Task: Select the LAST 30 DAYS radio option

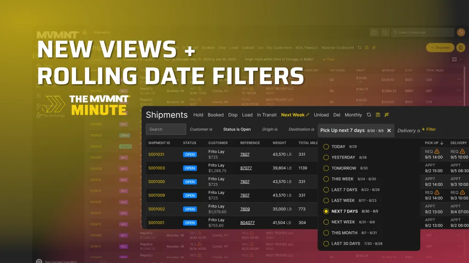Action: [326, 243]
